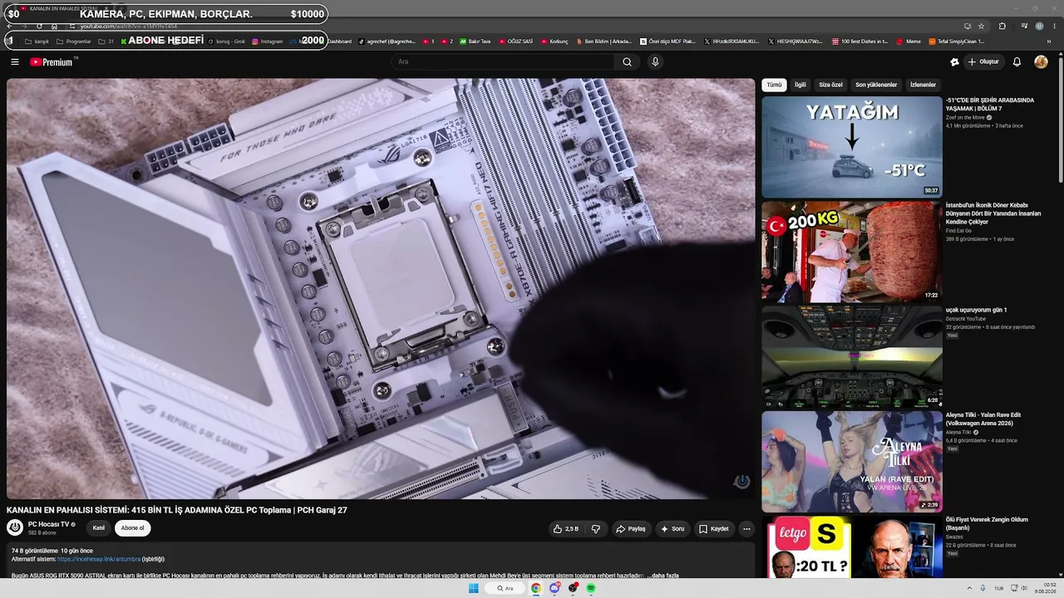Viewport: 1064px width, 598px height.
Task: Open Chrome media controls icon
Action: (x=1024, y=26)
